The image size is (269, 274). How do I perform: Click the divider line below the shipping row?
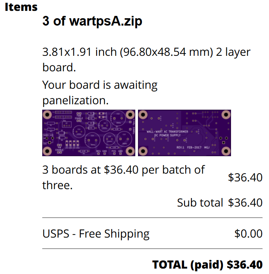152,248
